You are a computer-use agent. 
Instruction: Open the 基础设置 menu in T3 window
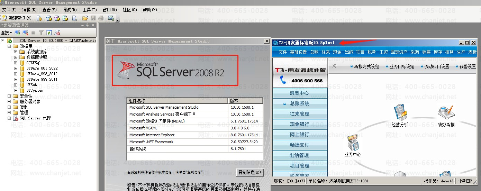(x=298, y=52)
